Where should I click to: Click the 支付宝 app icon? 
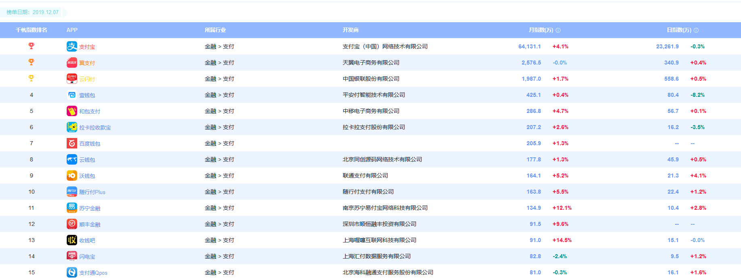tap(72, 46)
